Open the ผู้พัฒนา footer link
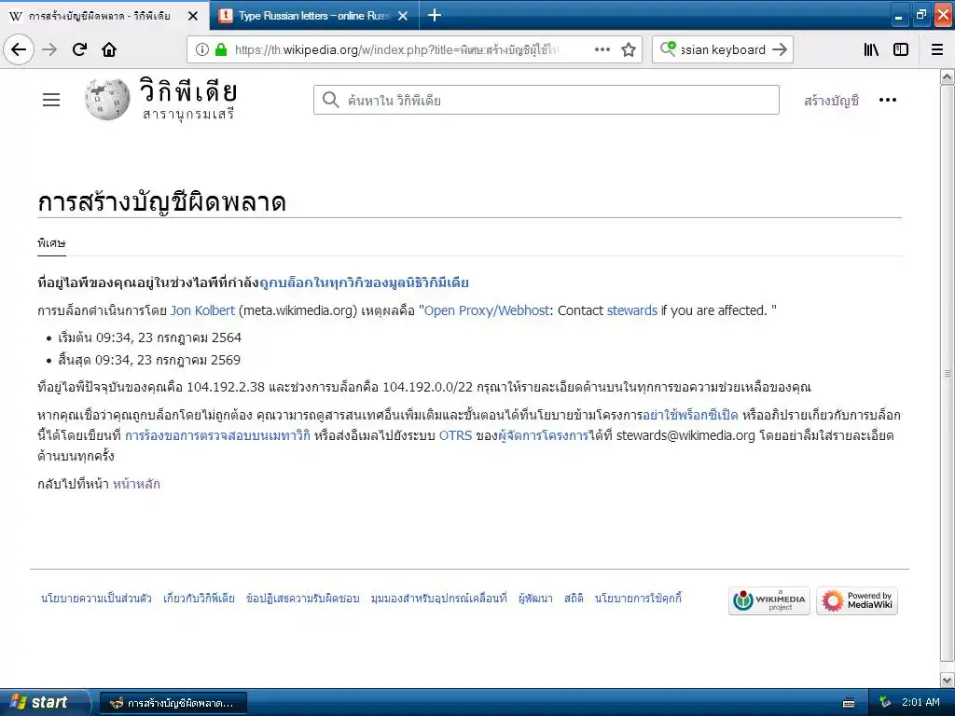Screen dimensions: 955x716 pyautogui.click(x=535, y=599)
